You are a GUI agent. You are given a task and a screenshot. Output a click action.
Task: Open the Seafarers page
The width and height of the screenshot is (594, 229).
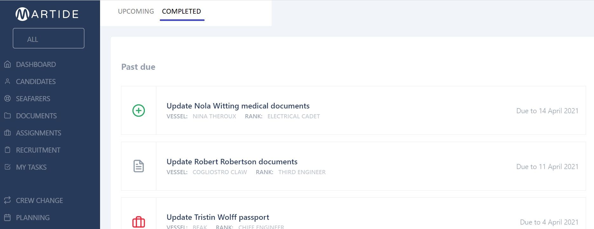(x=33, y=99)
